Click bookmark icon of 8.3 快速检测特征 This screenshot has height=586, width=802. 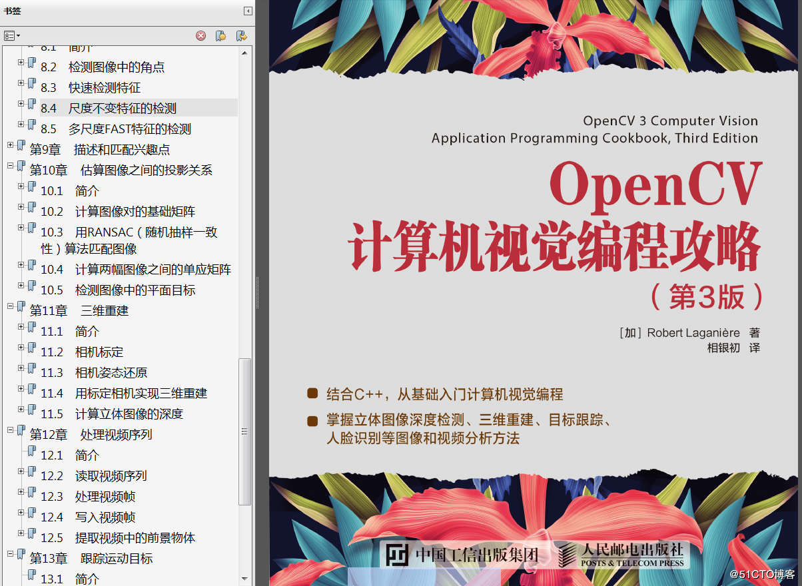tap(31, 83)
